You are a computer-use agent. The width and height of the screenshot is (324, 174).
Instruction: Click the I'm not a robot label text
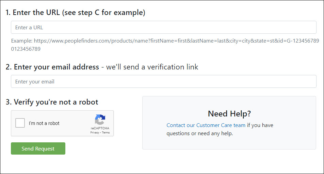click(44, 123)
